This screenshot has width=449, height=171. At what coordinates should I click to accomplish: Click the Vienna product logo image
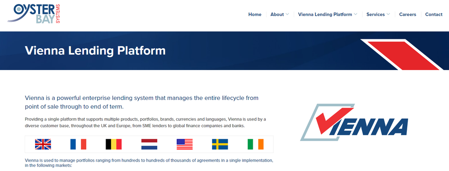click(x=354, y=122)
